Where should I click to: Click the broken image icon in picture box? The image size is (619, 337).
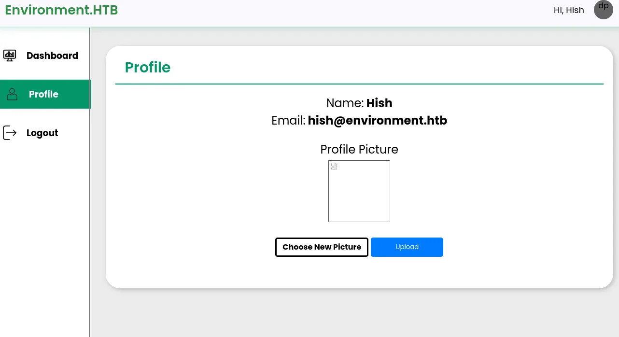click(334, 166)
